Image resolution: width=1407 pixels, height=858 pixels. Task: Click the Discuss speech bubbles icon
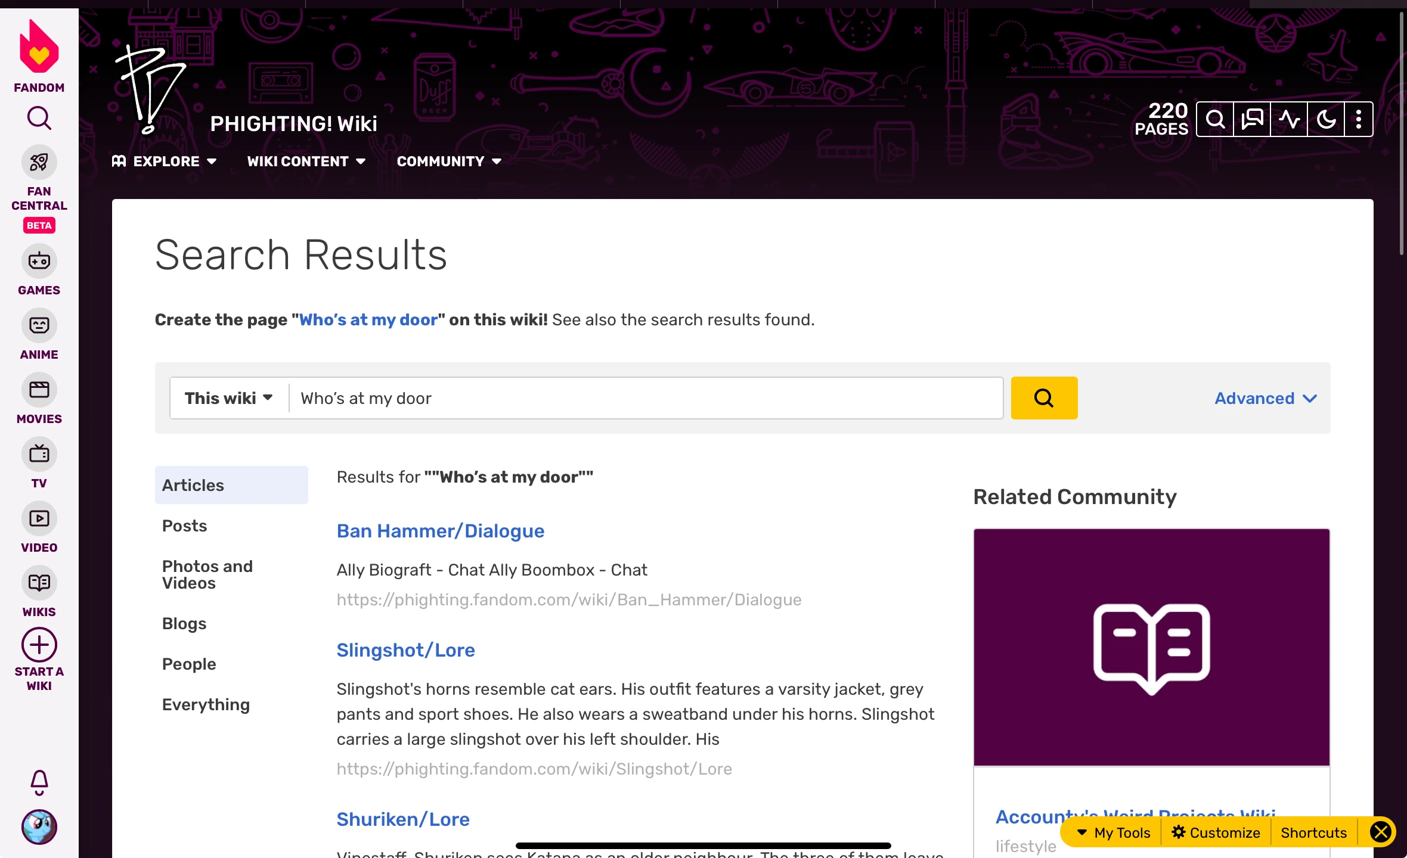click(1252, 119)
